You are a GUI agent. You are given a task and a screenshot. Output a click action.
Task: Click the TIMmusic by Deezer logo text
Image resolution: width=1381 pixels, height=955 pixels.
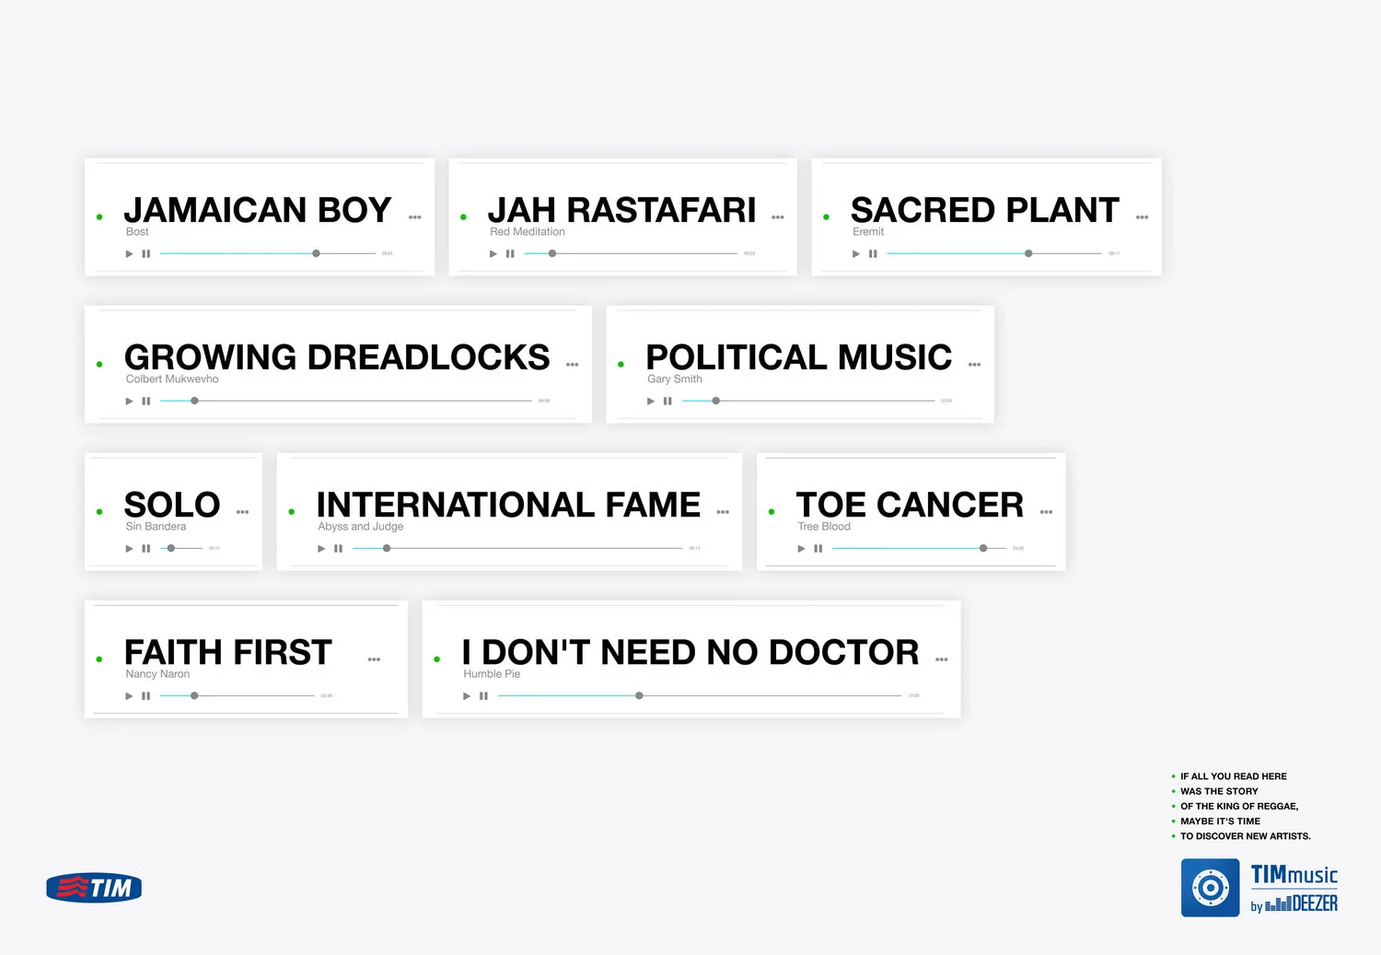coord(1294,889)
